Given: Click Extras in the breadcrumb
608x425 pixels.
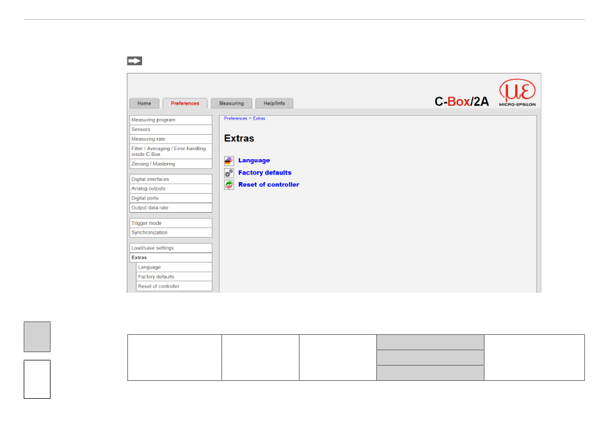Looking at the screenshot, I should [259, 118].
